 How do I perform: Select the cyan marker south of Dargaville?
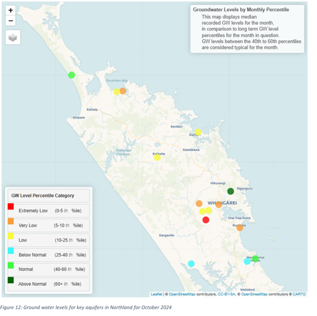(x=191, y=264)
